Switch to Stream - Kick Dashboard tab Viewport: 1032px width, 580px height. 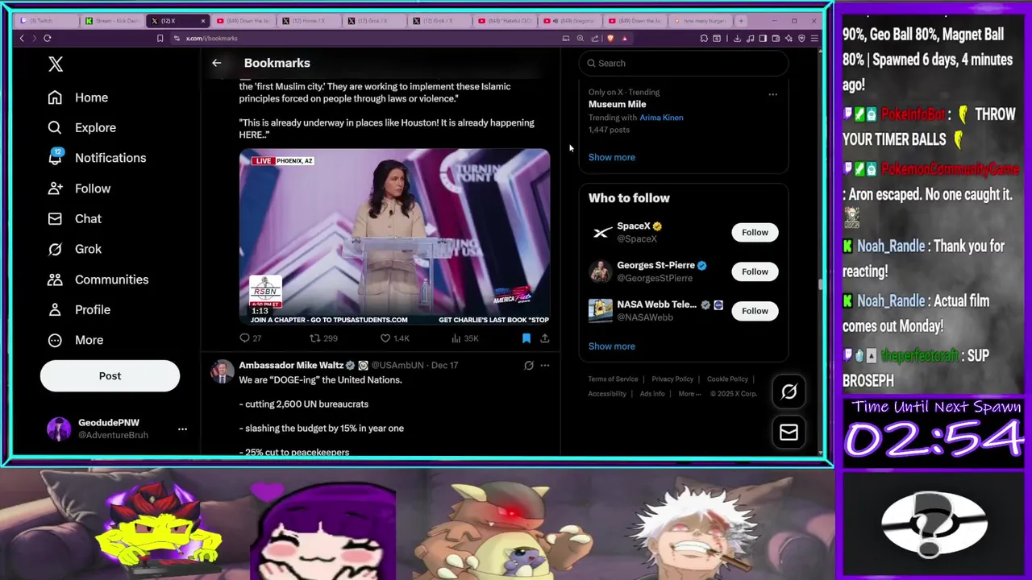114,21
